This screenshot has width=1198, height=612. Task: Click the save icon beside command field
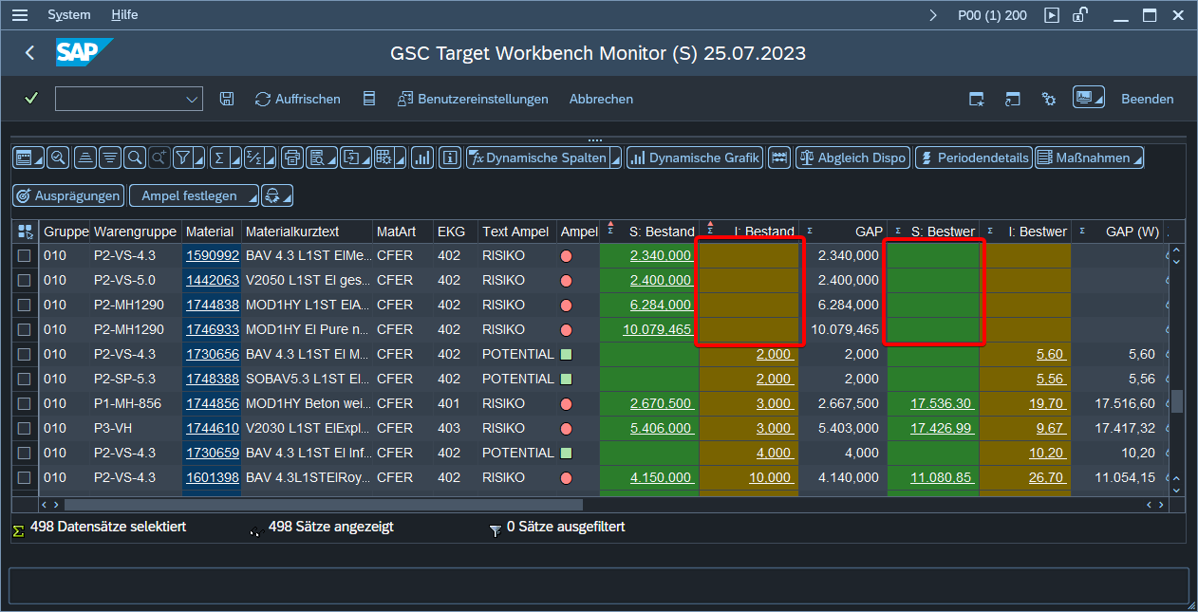[x=227, y=99]
